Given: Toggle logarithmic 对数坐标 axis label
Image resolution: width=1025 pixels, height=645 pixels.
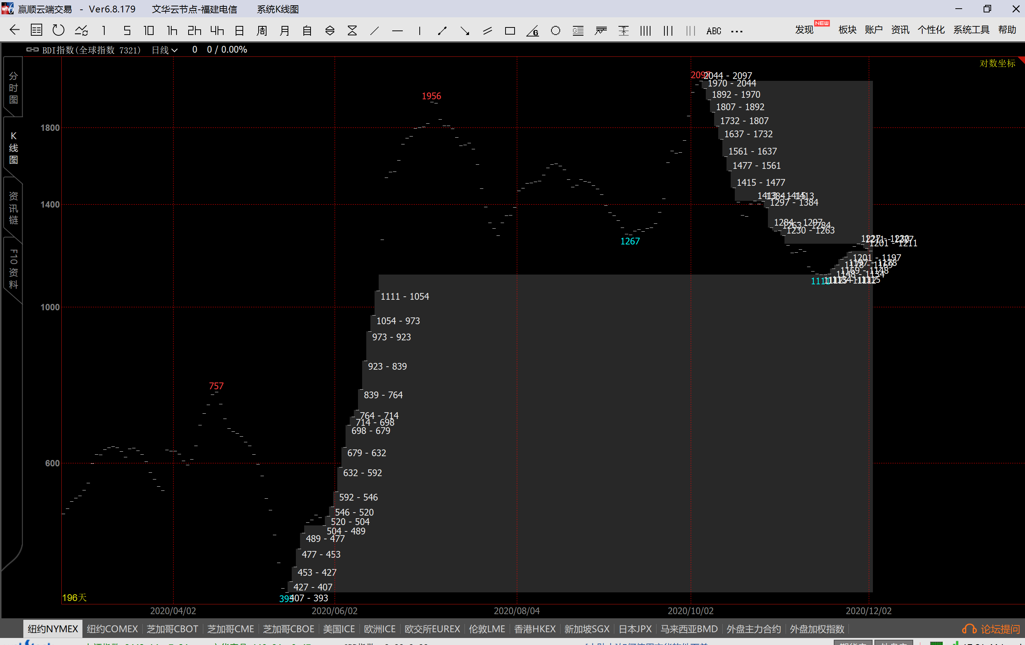Looking at the screenshot, I should point(997,63).
